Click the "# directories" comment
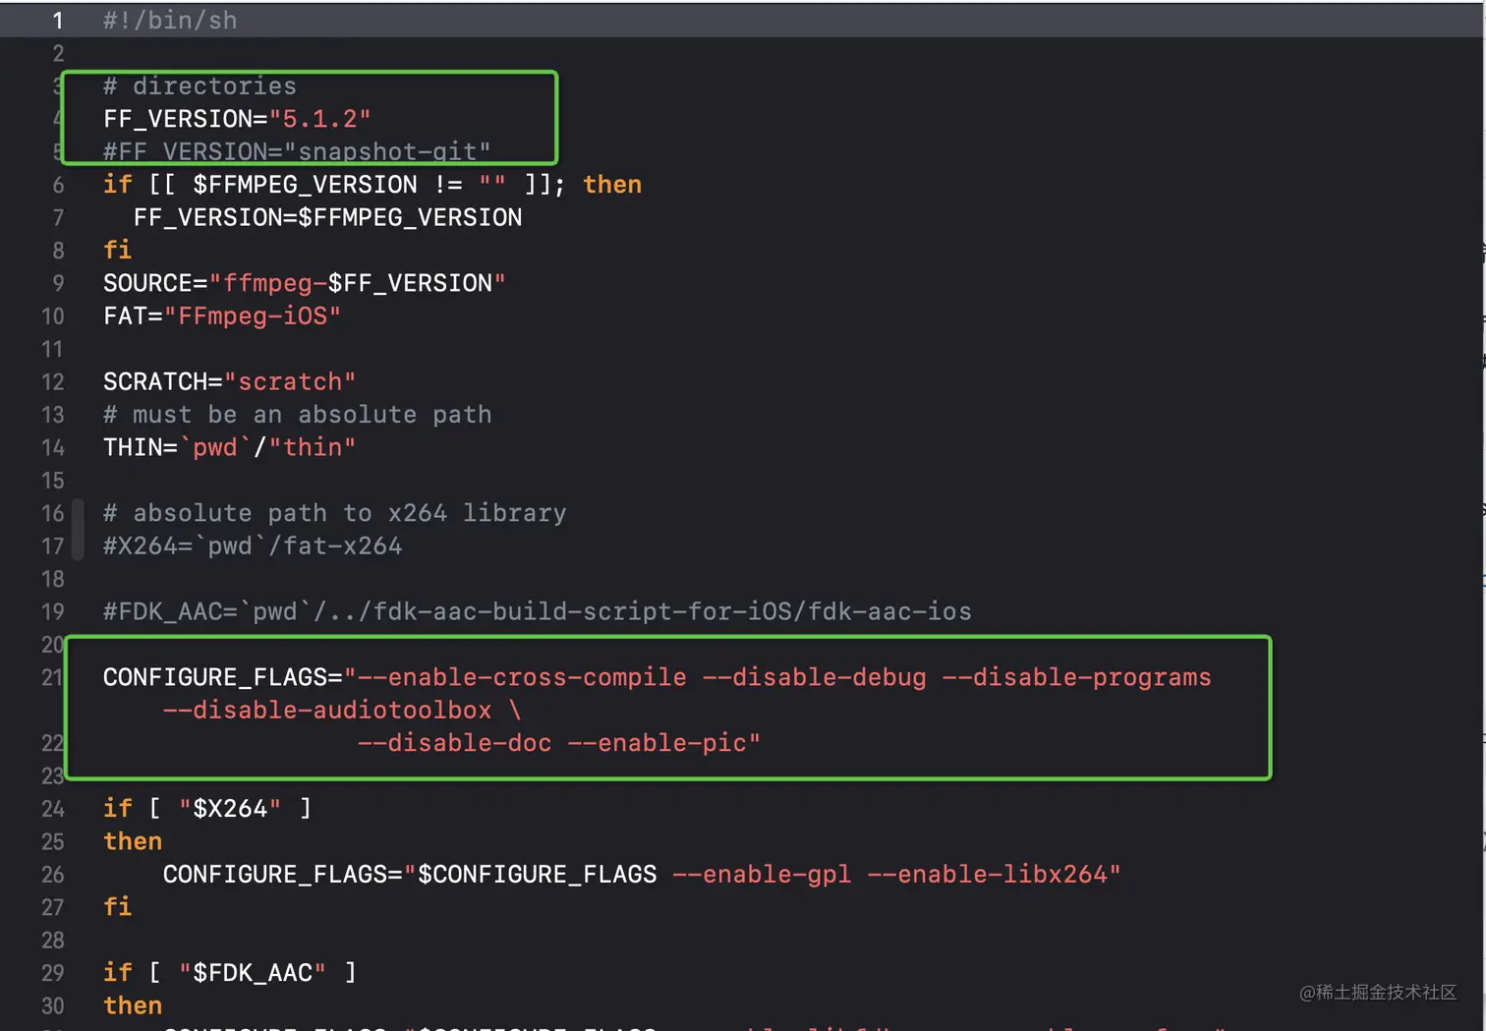1486x1031 pixels. pos(200,86)
